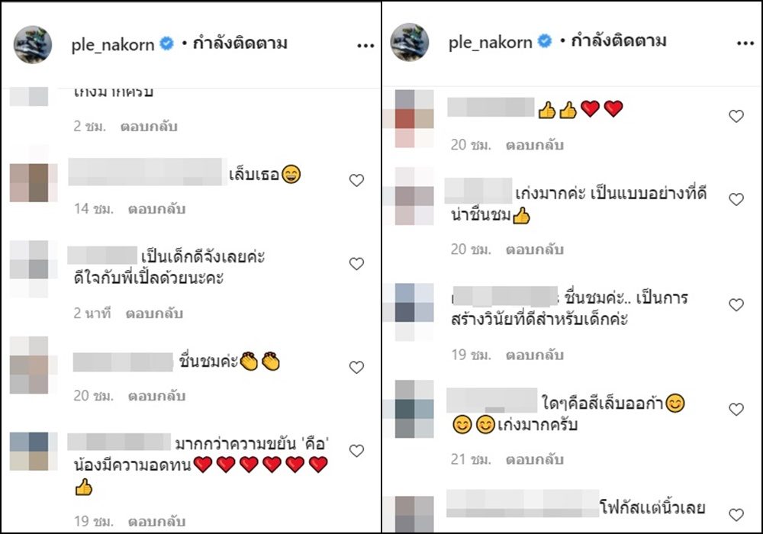Open ple_nakorn profile picture in right panel
Image resolution: width=763 pixels, height=534 pixels.
tap(410, 42)
